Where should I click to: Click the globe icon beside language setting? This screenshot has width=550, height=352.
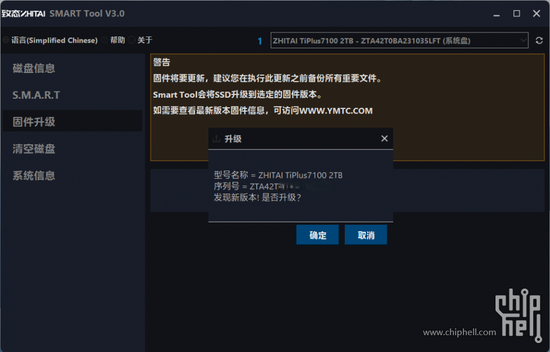coord(6,40)
